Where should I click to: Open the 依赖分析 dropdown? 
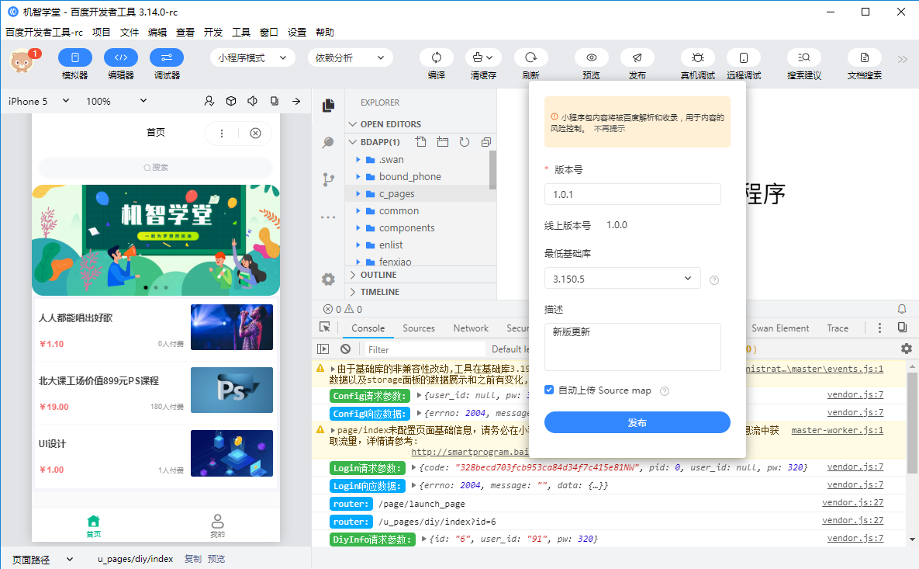pyautogui.click(x=350, y=57)
